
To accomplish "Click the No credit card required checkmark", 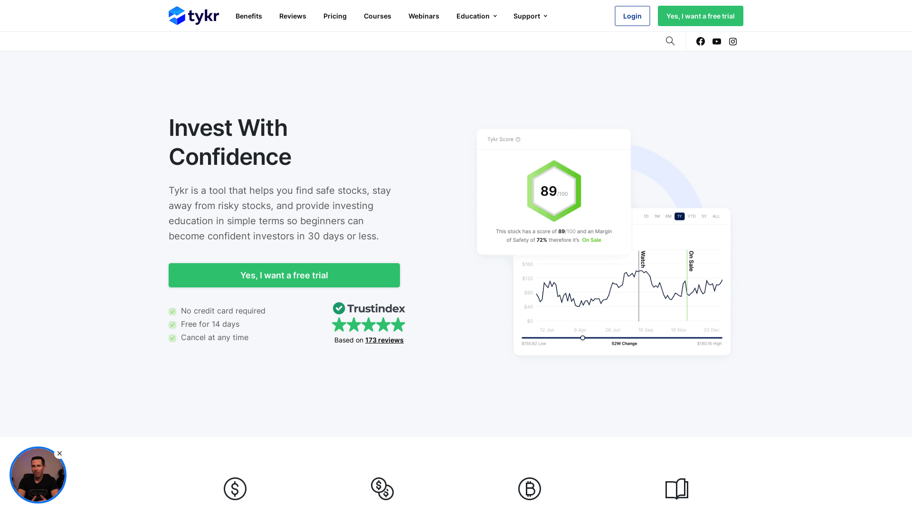I will [172, 311].
